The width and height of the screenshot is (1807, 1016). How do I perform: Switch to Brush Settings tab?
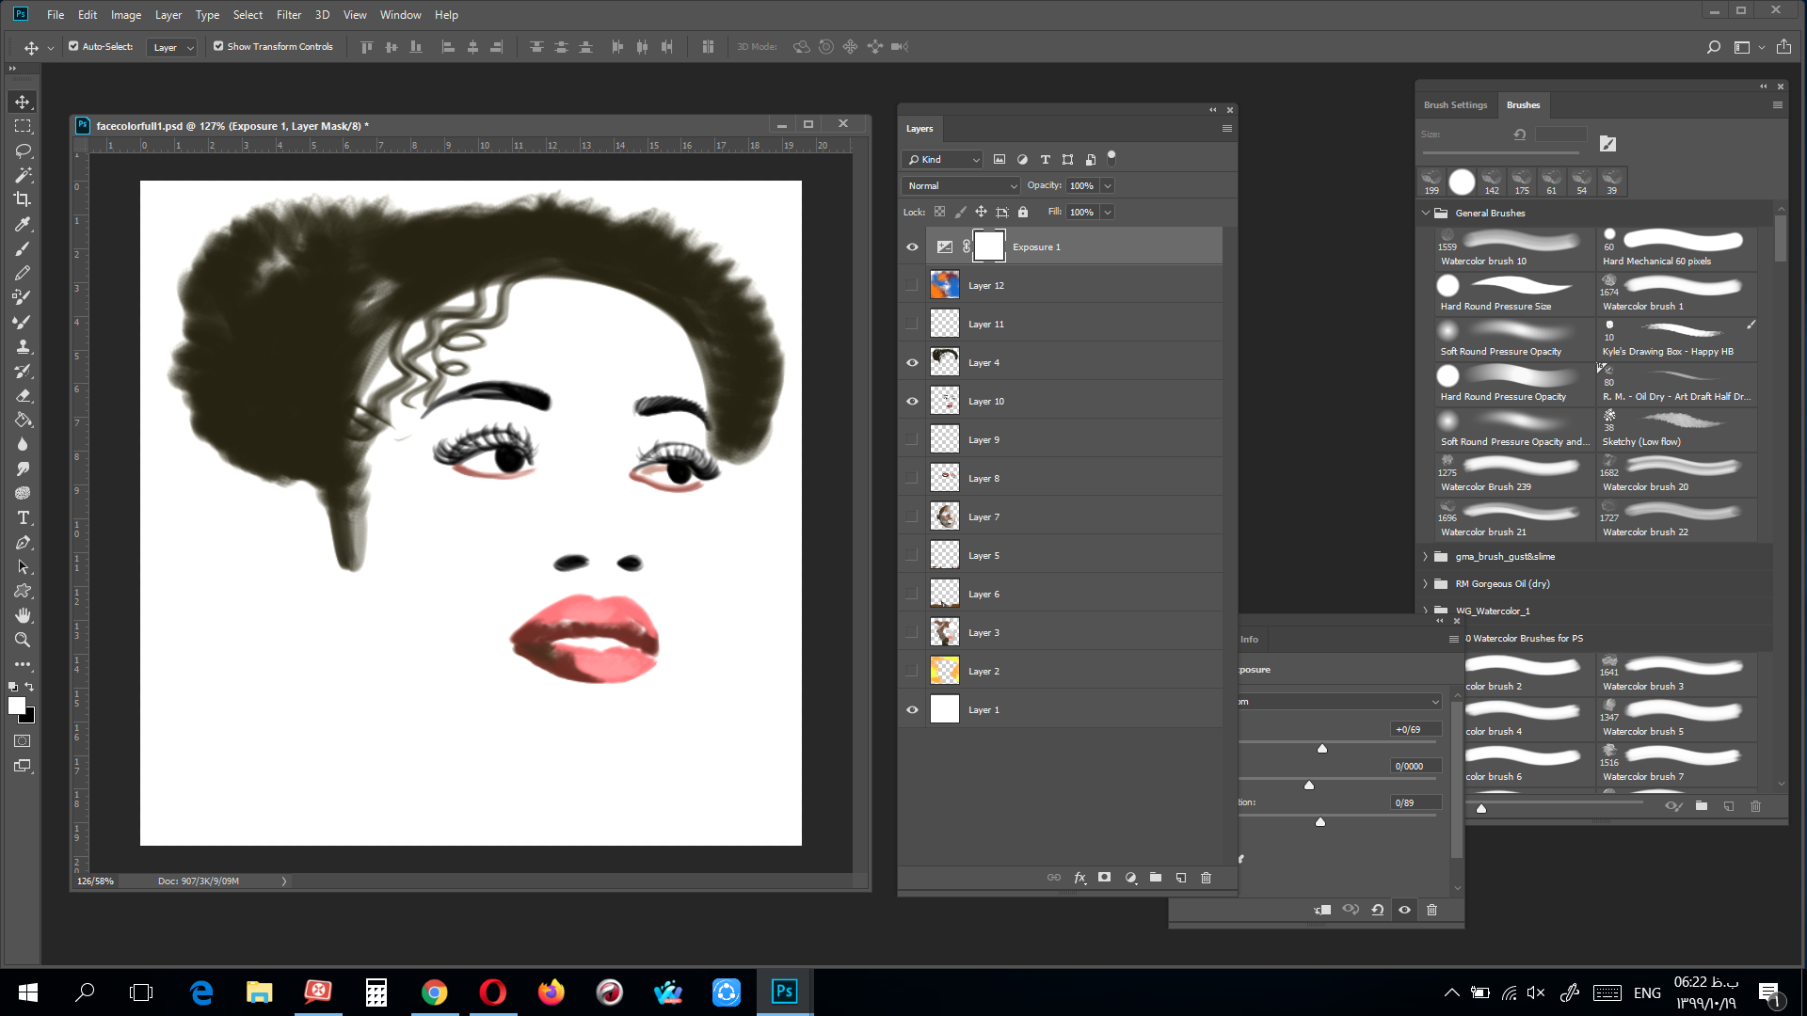(1455, 105)
